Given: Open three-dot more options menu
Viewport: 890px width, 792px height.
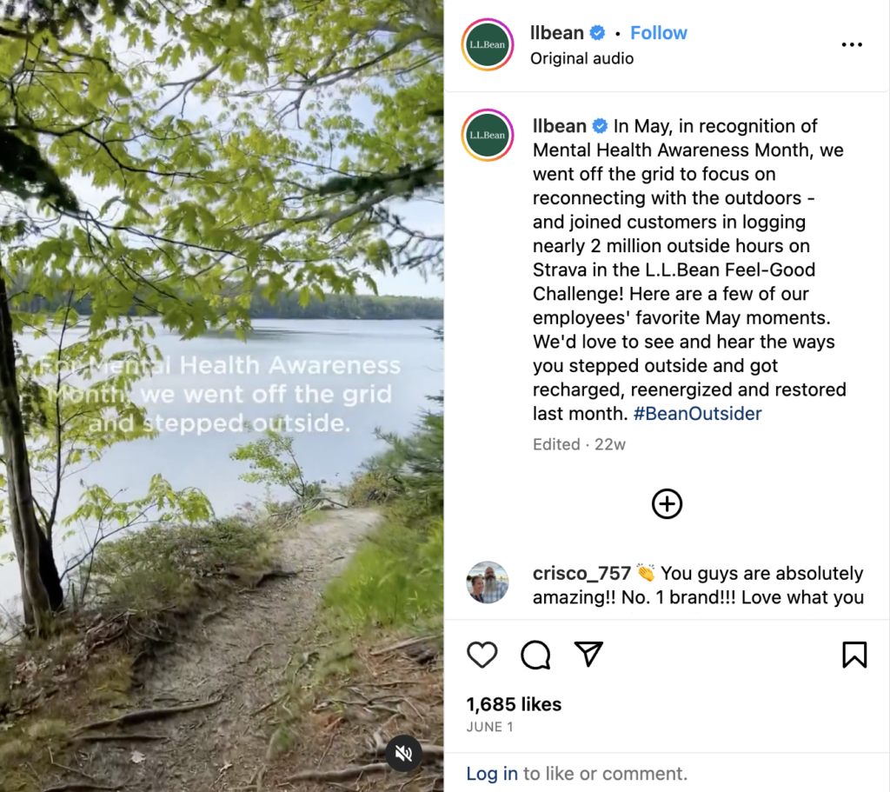Looking at the screenshot, I should coord(852,45).
